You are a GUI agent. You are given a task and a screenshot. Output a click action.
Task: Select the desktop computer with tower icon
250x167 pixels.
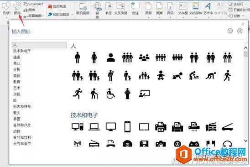tap(78, 127)
